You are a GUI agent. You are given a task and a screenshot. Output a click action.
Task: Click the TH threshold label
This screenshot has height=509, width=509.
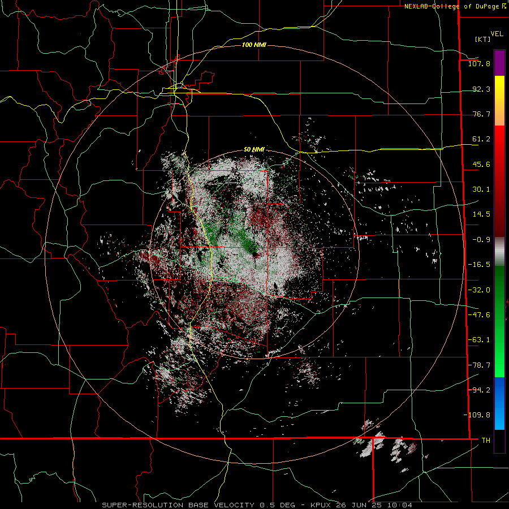pyautogui.click(x=486, y=441)
